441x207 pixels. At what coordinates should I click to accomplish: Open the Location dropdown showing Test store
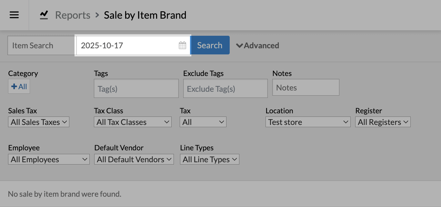click(x=308, y=122)
